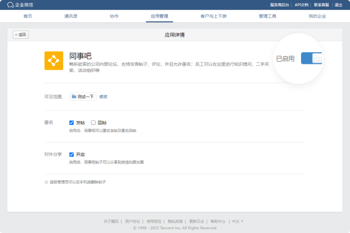Viewport: 350px width, 233px height.
Task: Open the 我的企业 tab
Action: [x=317, y=16]
